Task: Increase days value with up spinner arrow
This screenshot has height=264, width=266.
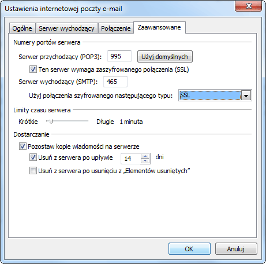Action: click(x=145, y=156)
